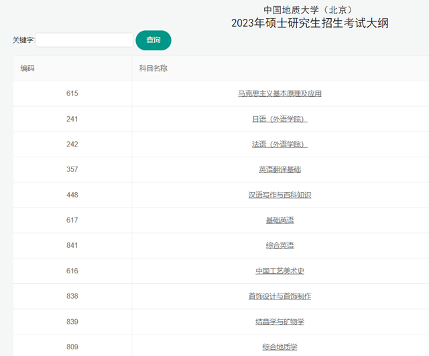Select code cell 841
The height and width of the screenshot is (356, 429).
pyautogui.click(x=72, y=245)
